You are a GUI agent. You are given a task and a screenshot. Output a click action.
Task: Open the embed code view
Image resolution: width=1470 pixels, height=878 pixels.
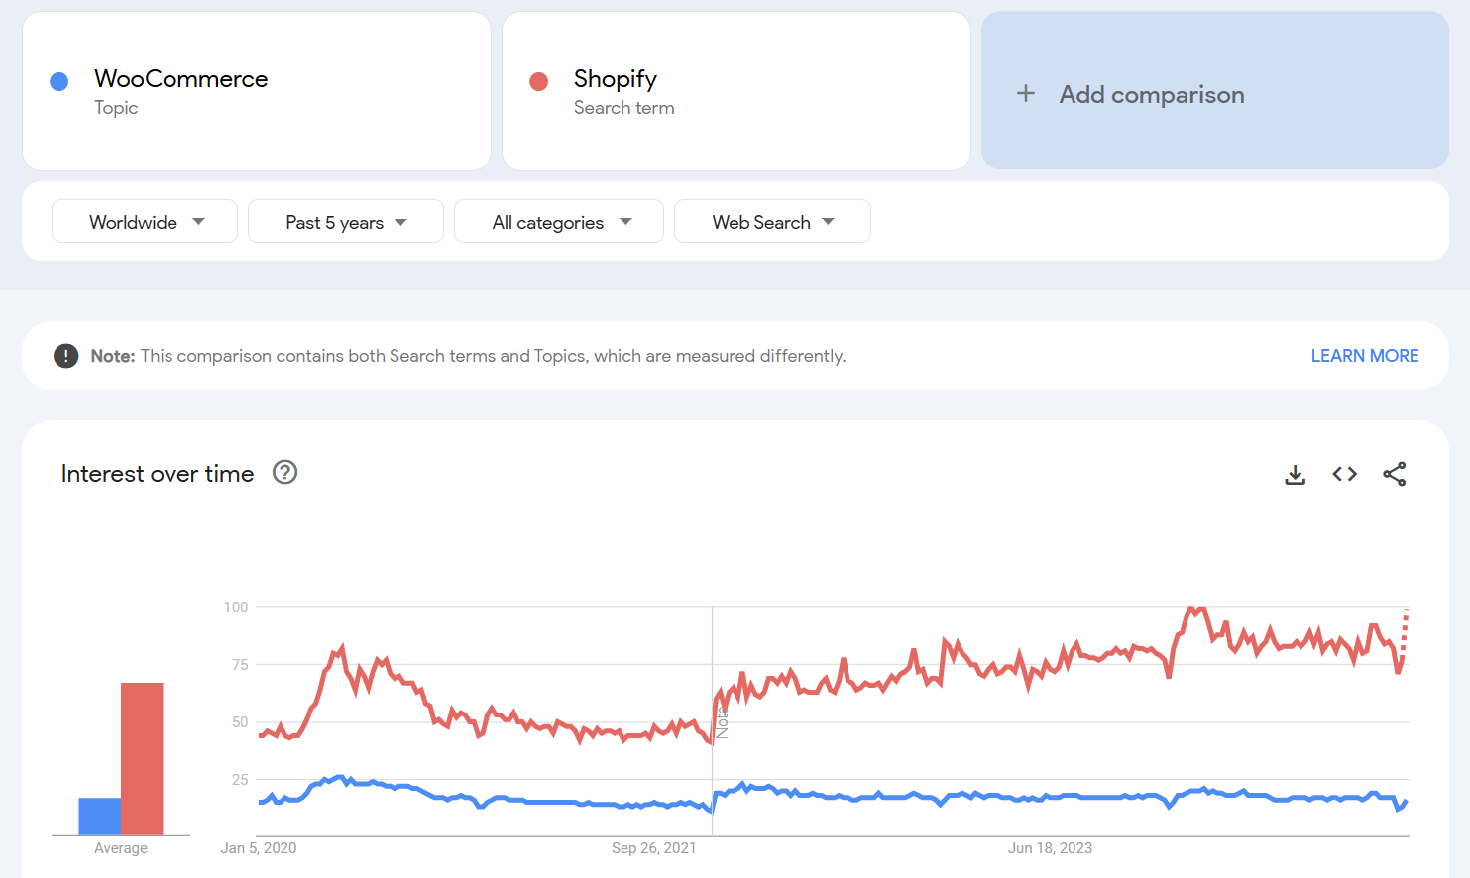point(1344,474)
